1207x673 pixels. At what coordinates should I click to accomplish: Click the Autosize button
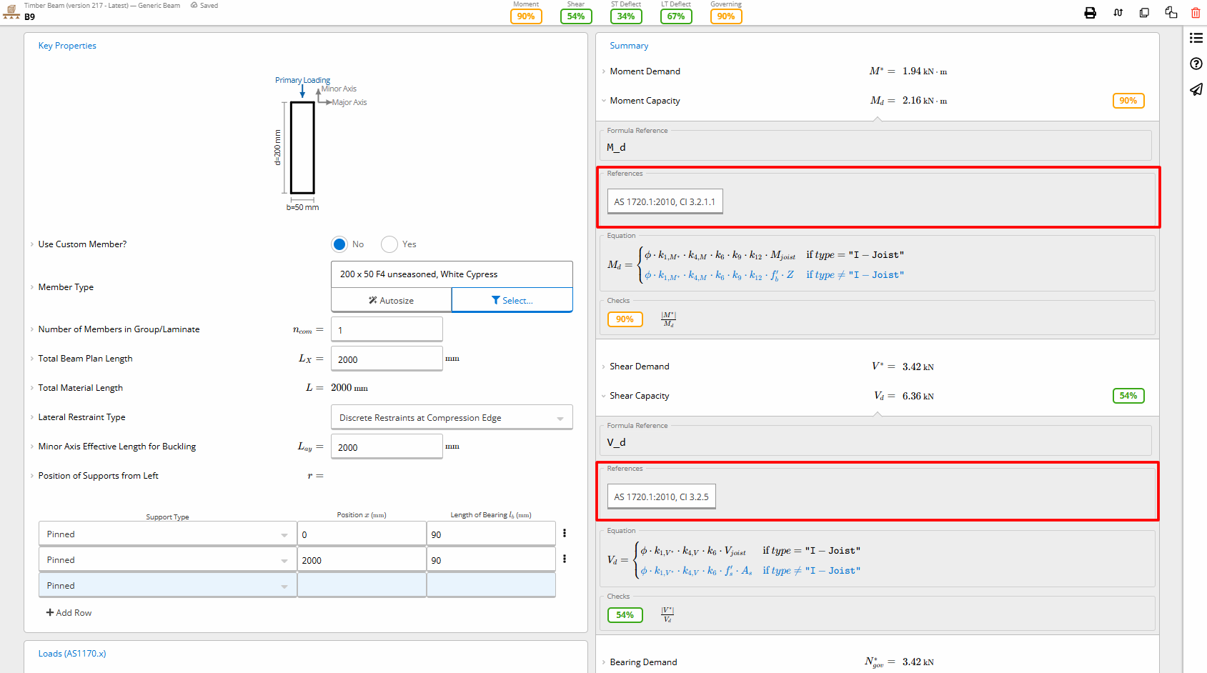(x=391, y=300)
